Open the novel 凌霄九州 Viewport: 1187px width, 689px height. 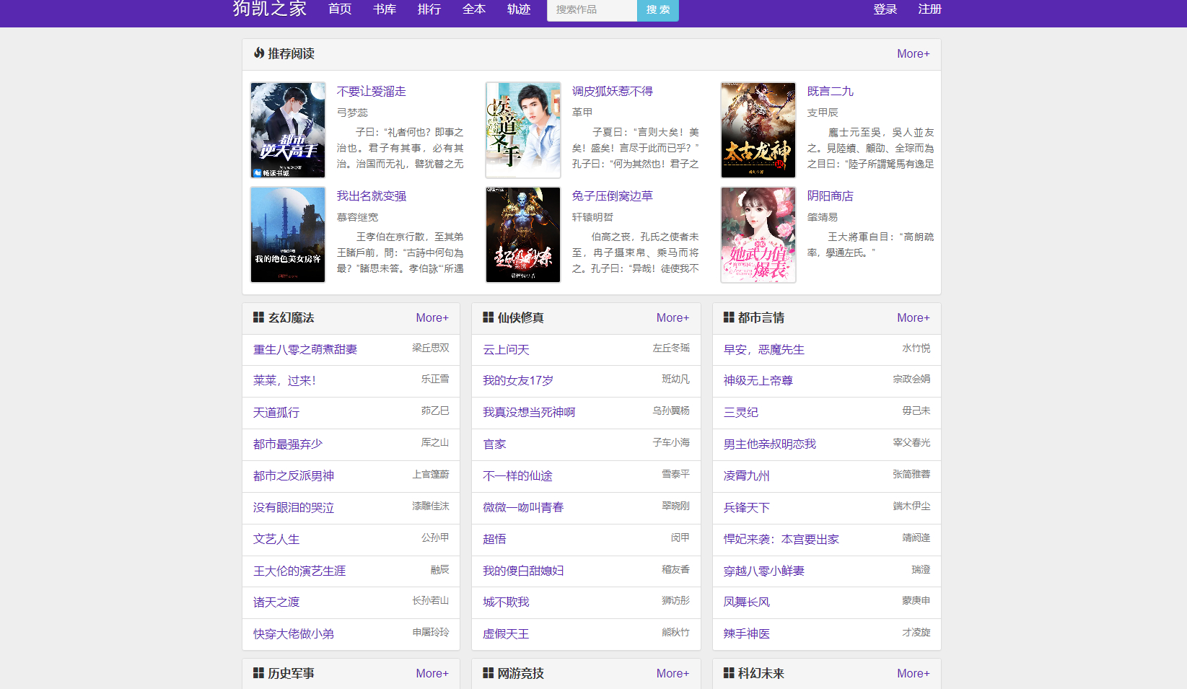click(x=747, y=476)
